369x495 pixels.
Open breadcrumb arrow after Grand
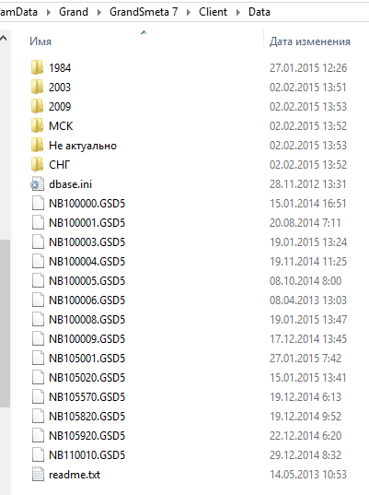tap(99, 12)
